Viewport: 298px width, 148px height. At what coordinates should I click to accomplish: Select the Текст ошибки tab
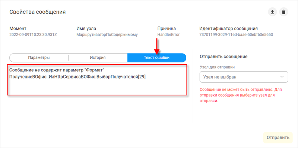tap(156, 58)
